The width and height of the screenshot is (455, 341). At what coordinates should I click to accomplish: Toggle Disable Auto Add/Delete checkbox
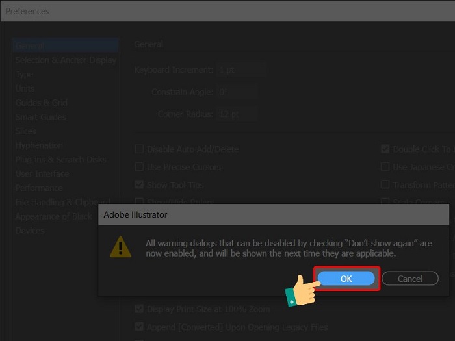(x=139, y=149)
